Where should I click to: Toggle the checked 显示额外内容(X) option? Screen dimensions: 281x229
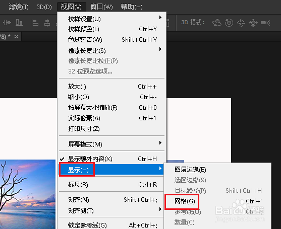click(x=112, y=159)
